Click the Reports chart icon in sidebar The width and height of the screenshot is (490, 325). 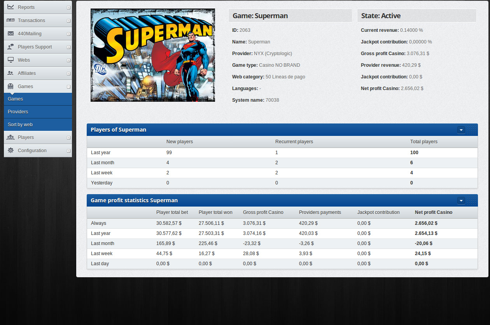tap(10, 7)
